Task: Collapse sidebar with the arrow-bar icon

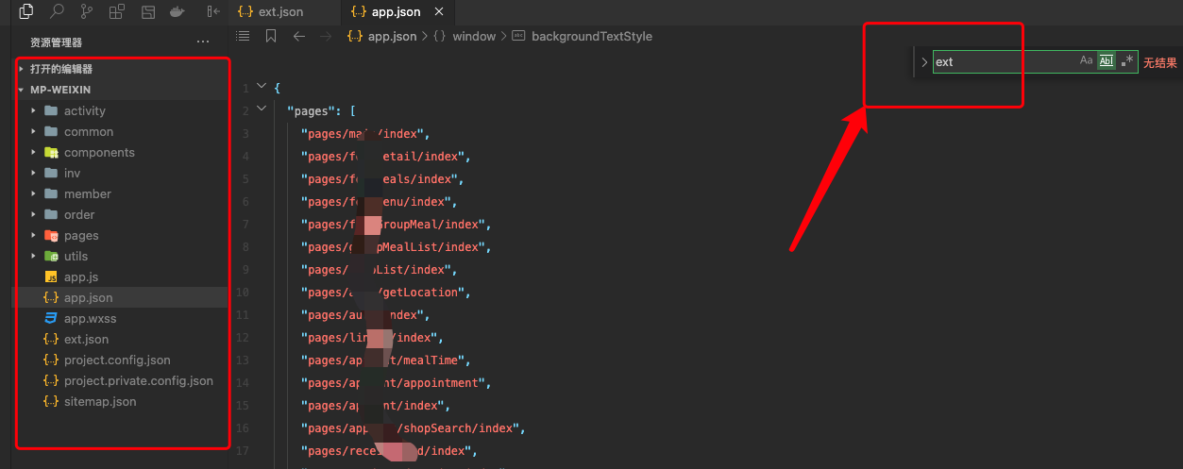Action: (x=212, y=12)
